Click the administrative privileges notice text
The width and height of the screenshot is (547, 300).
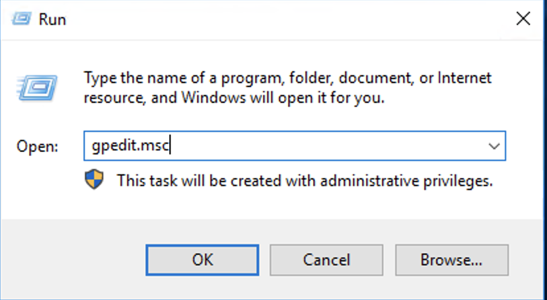coord(305,180)
